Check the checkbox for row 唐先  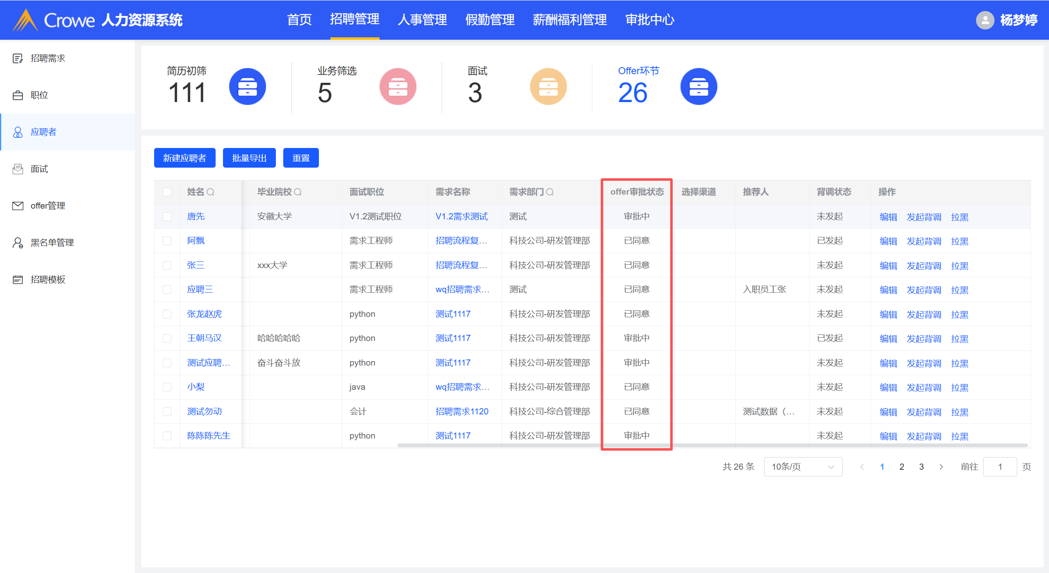tap(167, 216)
